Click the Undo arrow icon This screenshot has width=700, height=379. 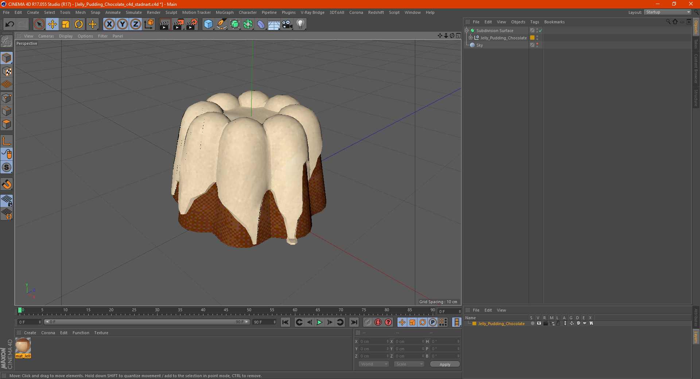tap(10, 24)
